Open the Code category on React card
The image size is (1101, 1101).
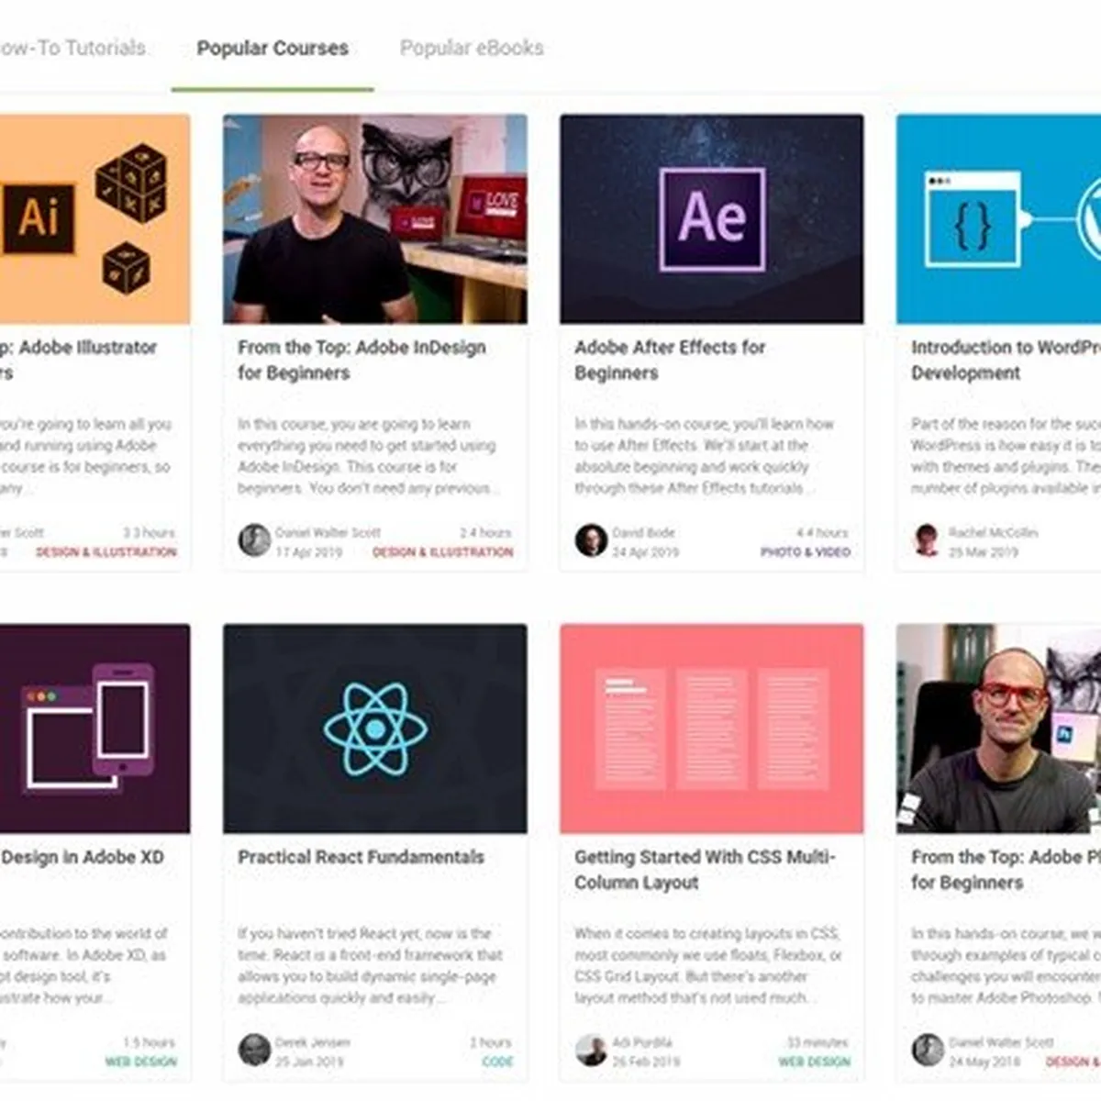(x=497, y=1062)
